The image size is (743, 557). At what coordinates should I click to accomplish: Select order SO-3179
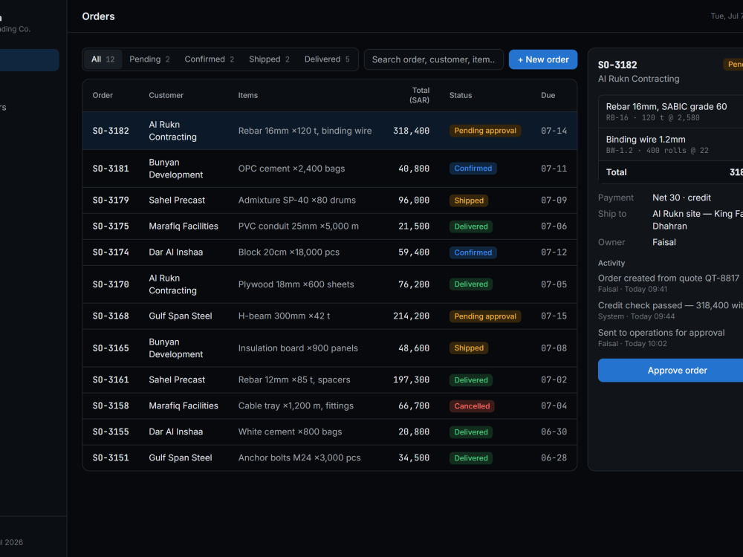330,201
